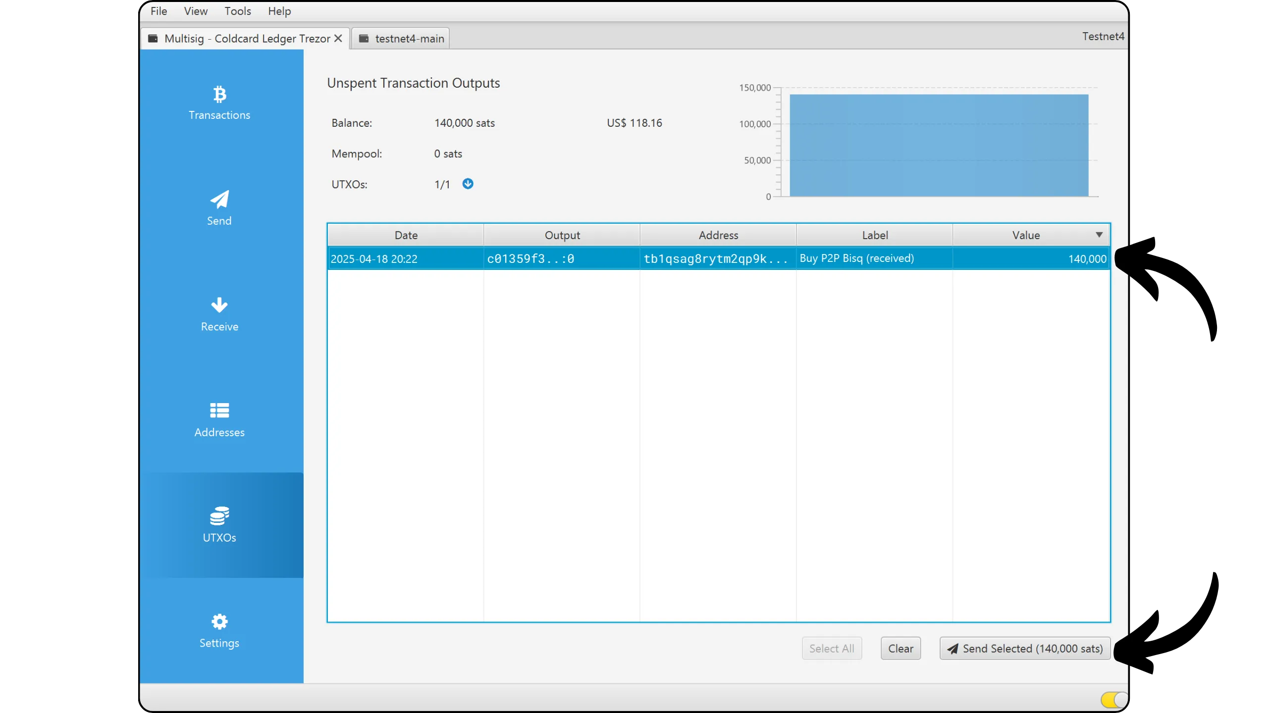The width and height of the screenshot is (1268, 713).
Task: Open the Transactions bitcoin icon
Action: pos(219,94)
